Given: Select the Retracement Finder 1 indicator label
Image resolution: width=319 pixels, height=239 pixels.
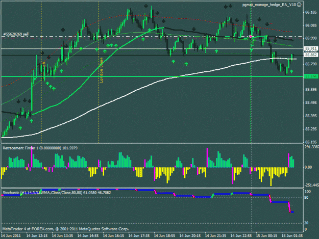Looking at the screenshot, I should [x=40, y=148].
